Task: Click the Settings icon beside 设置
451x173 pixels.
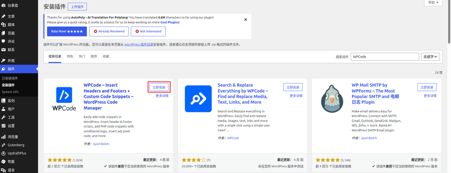Action: pyautogui.click(x=4, y=126)
